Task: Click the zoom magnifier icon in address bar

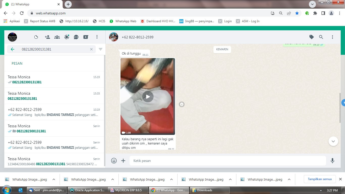Action: pos(281,13)
